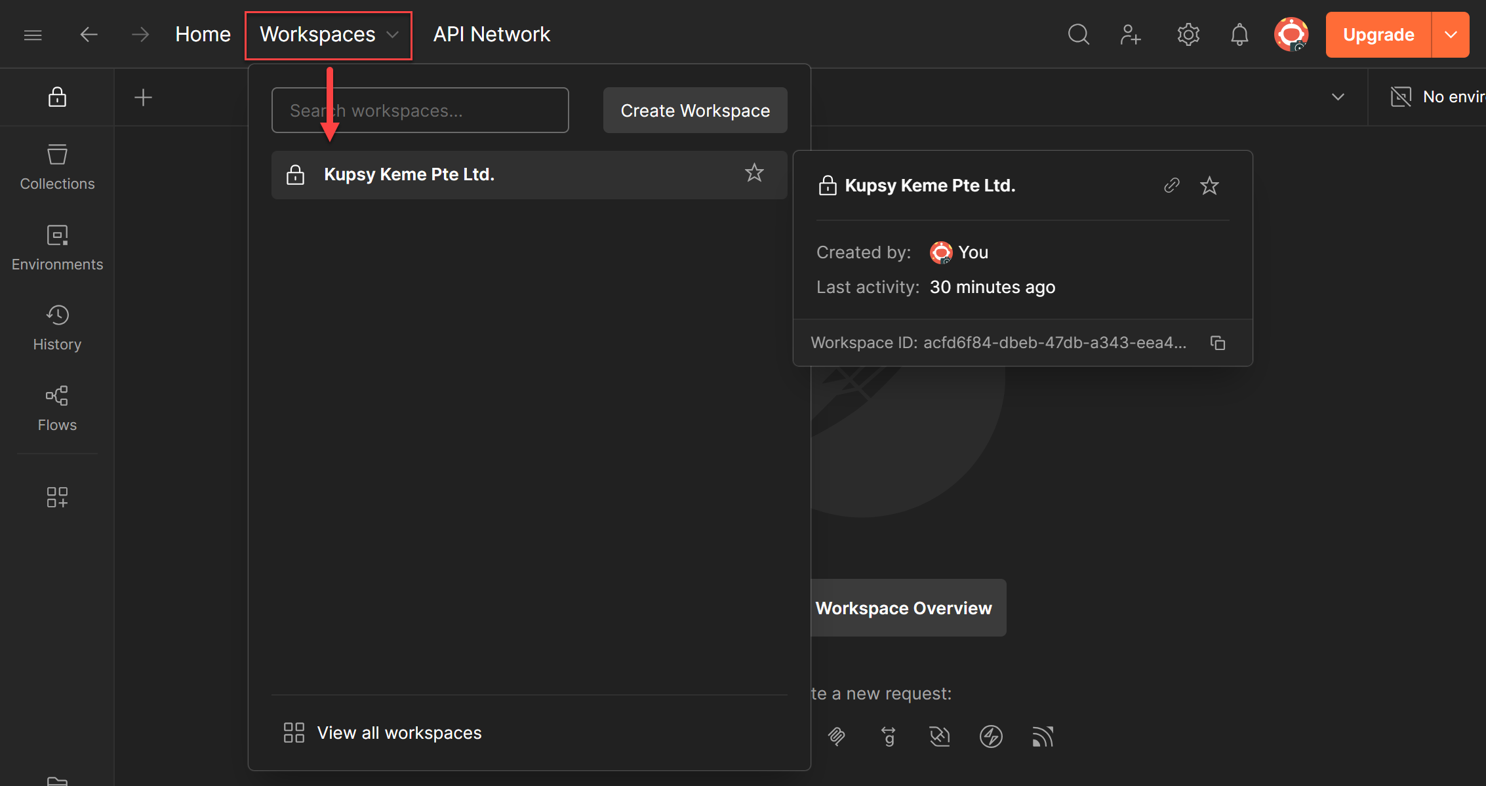Open the Flows sidebar panel
The image size is (1486, 786).
[57, 408]
